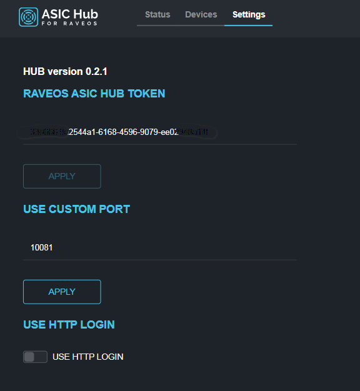This screenshot has height=391, width=360.
Task: Select the Settings tab
Action: (x=249, y=15)
